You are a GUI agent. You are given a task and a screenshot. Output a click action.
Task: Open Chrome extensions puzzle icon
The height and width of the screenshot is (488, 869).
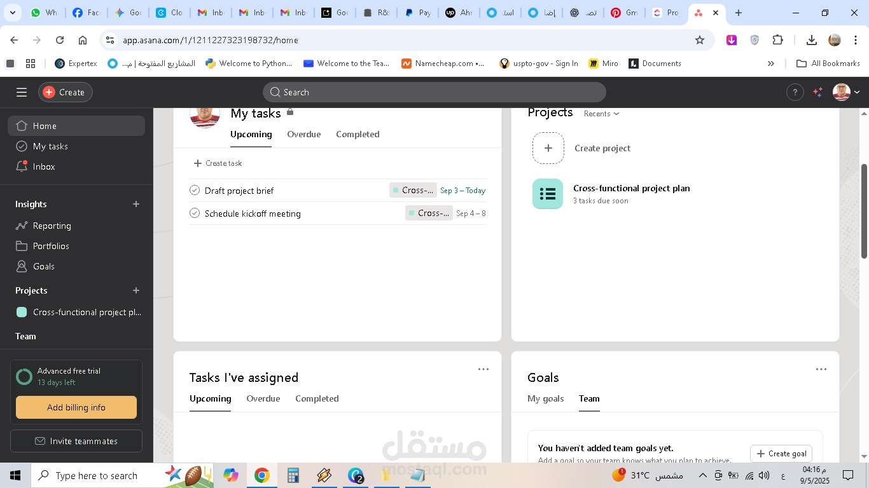click(777, 40)
